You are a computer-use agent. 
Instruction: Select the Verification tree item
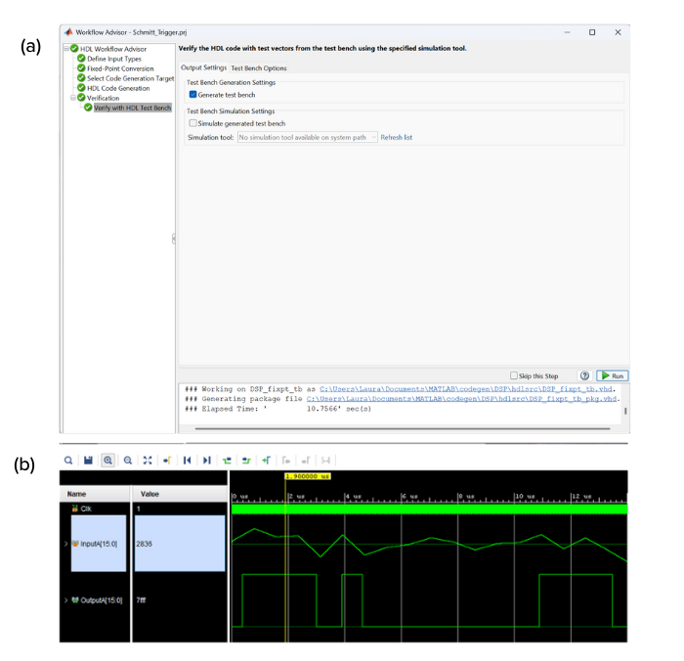(103, 98)
